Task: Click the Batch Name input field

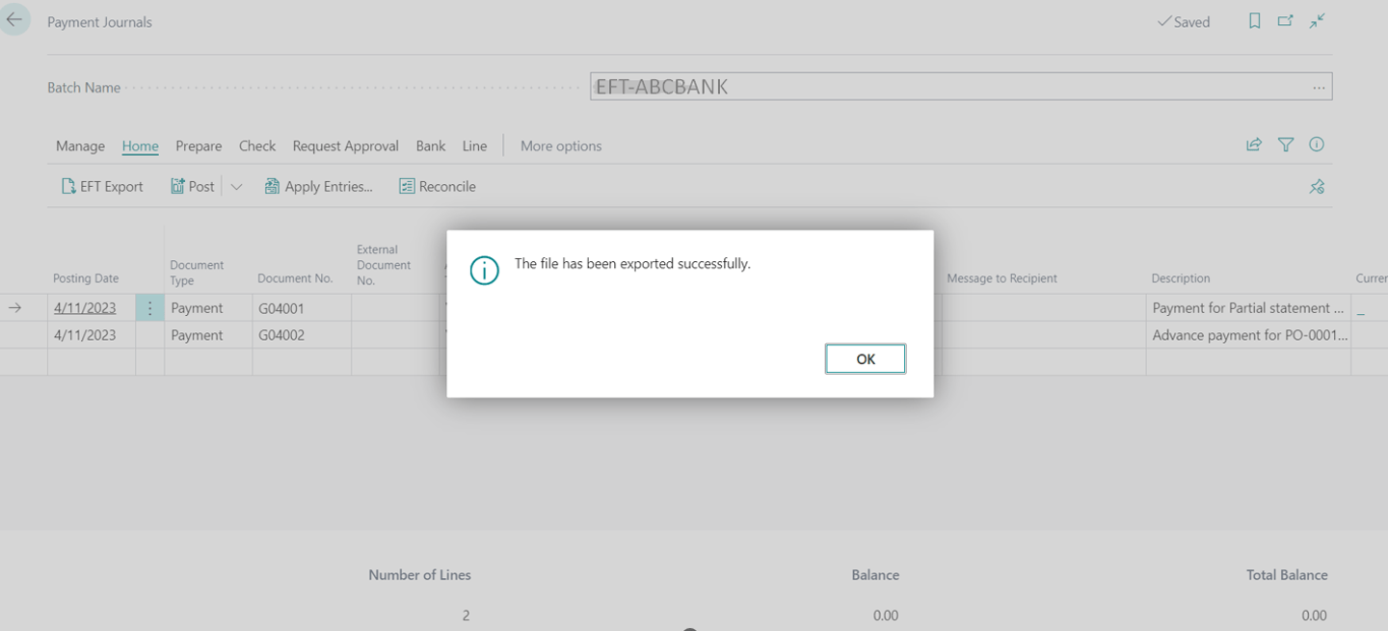Action: (945, 88)
